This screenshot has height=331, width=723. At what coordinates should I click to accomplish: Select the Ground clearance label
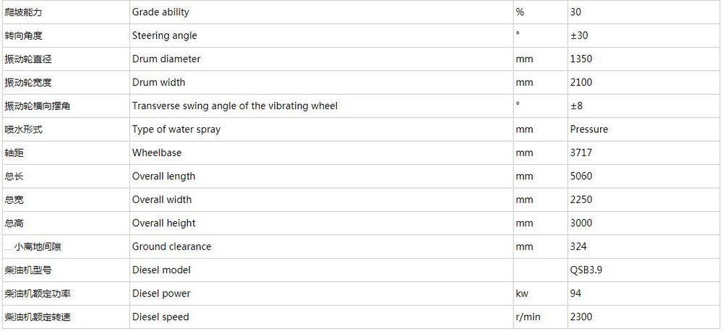click(171, 246)
